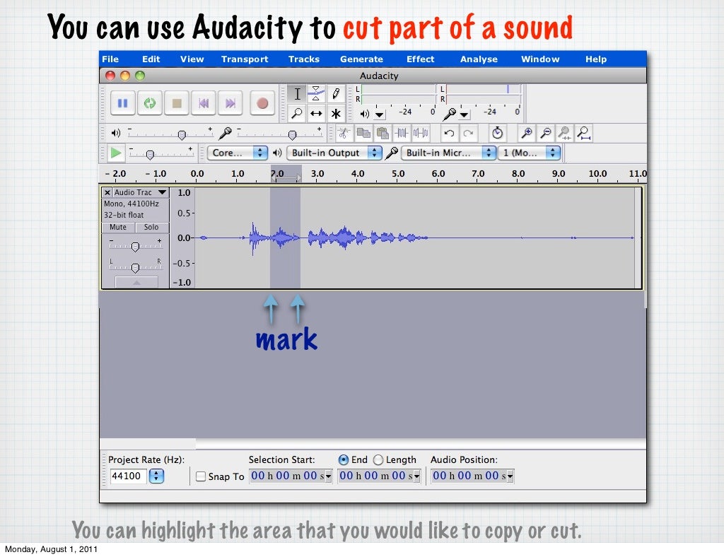Click the Project Rate stepper arrows

coord(156,476)
